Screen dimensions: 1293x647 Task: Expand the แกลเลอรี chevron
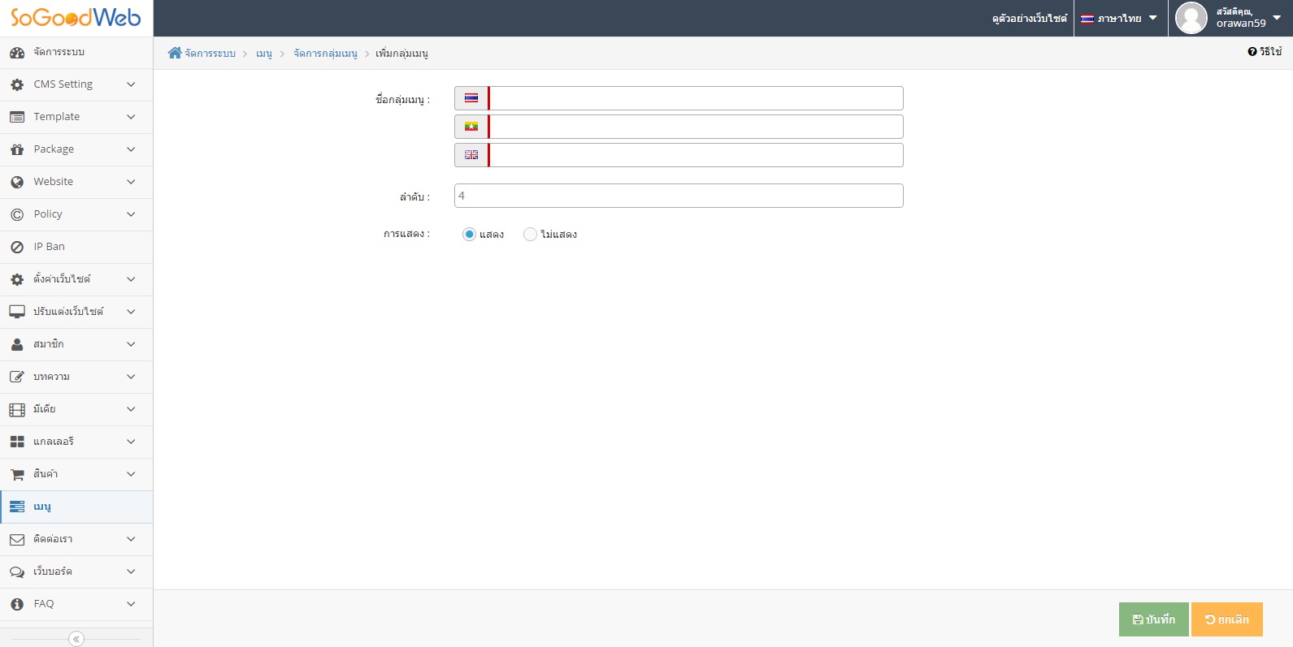(x=131, y=442)
